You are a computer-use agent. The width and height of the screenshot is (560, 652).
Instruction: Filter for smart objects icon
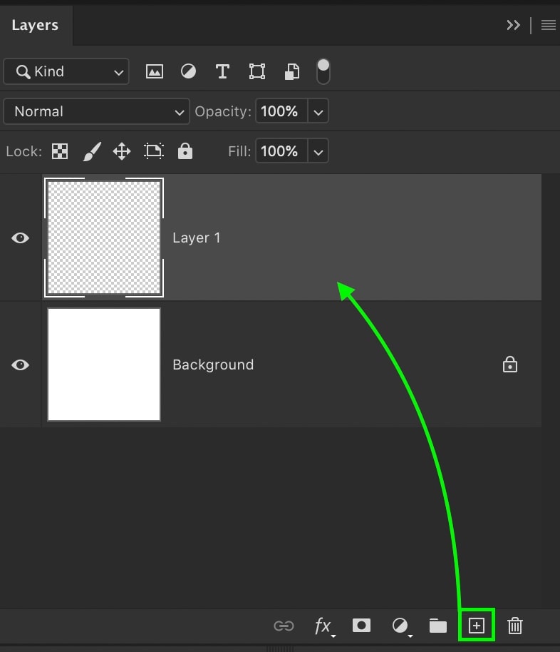click(292, 71)
